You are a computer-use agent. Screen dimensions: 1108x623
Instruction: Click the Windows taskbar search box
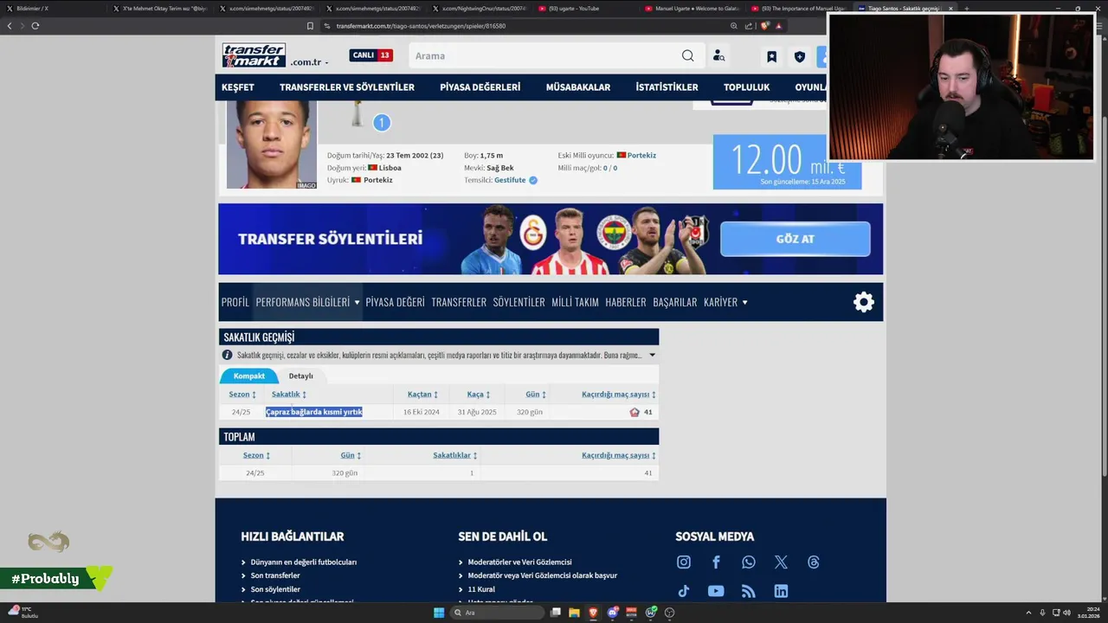[496, 613]
